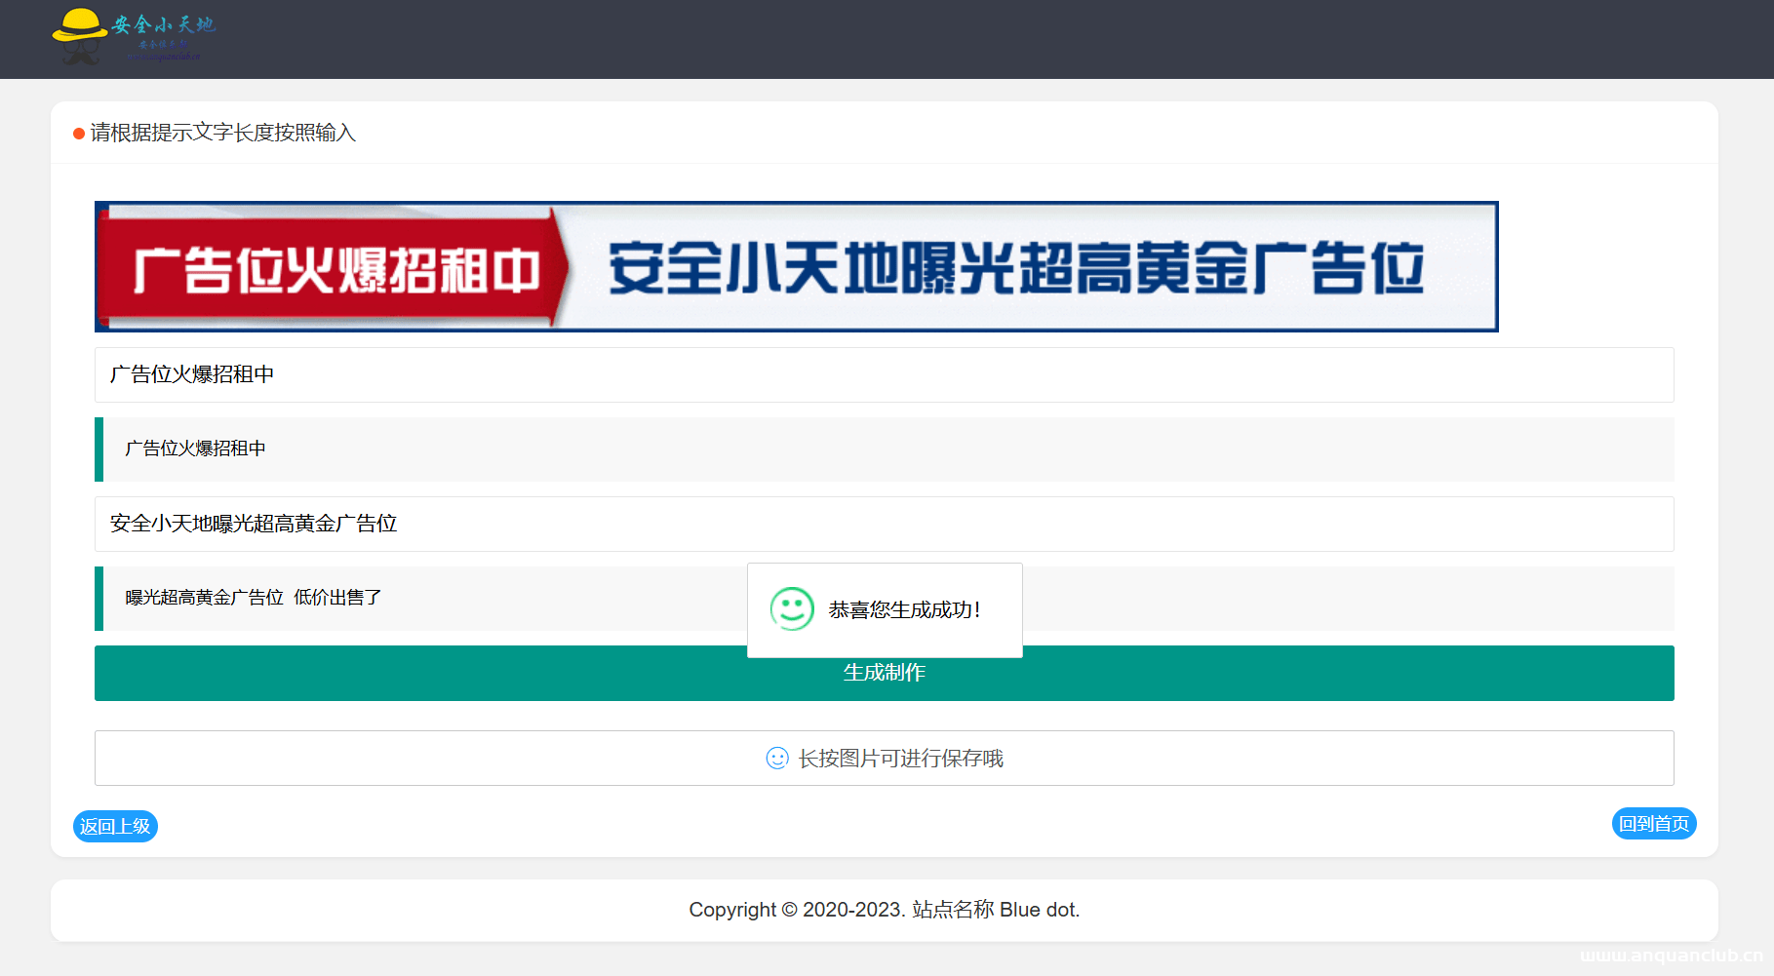
Task: Click the green smiley success icon
Action: pos(790,610)
